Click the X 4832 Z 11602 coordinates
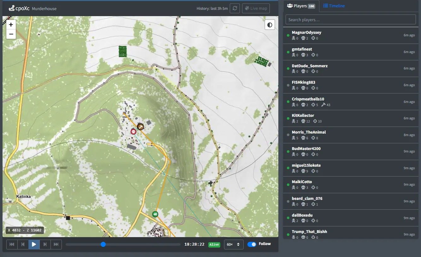This screenshot has width=421, height=257. (x=25, y=230)
